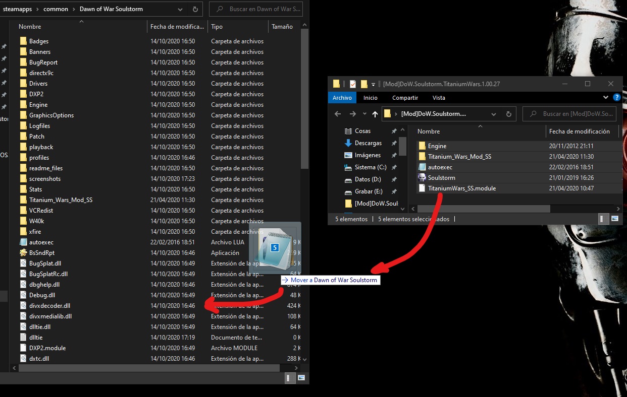Click 'Dawn of War Soulstorm' breadcrumb segment
Screen dimensions: 627x397
coord(111,9)
